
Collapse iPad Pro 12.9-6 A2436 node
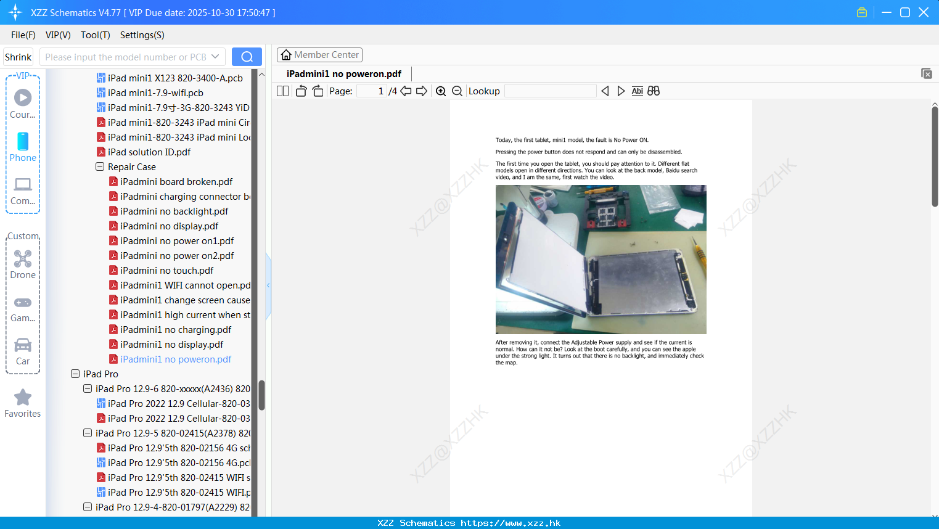click(x=88, y=389)
